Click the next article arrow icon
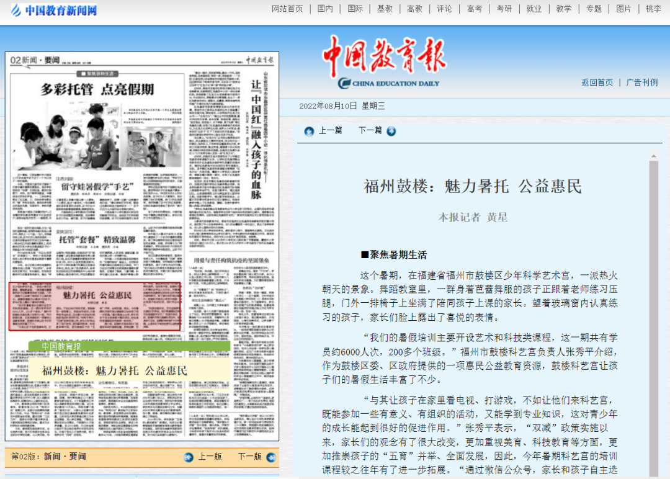This screenshot has width=670, height=479. 391,131
